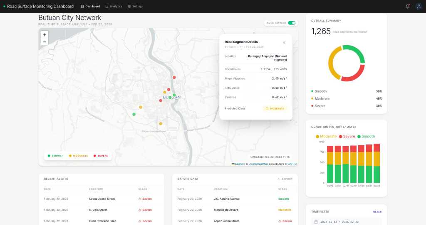Click the southernmost yellow map marker

[x=161, y=124]
